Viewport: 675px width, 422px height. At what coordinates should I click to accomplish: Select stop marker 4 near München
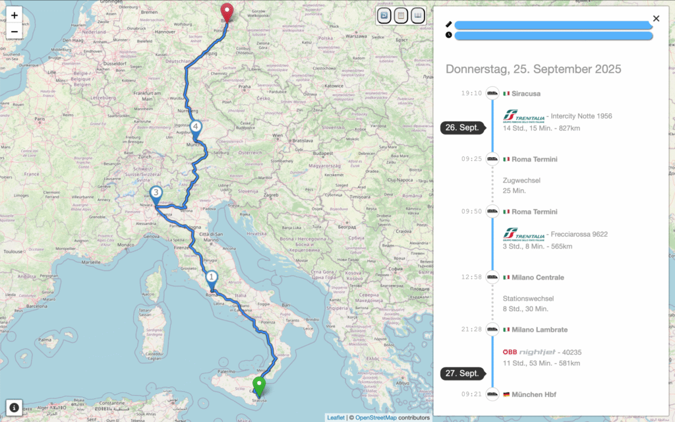coord(195,129)
